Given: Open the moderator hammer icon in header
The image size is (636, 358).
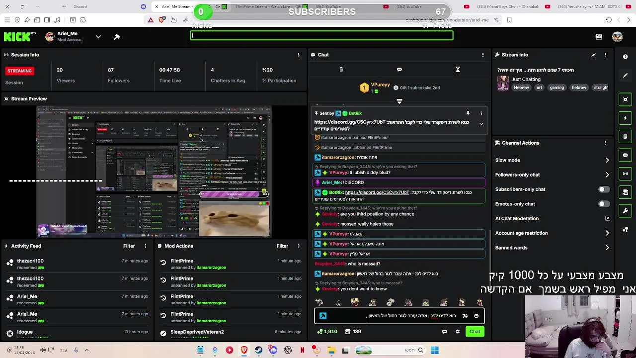Looking at the screenshot, I should click(x=117, y=37).
